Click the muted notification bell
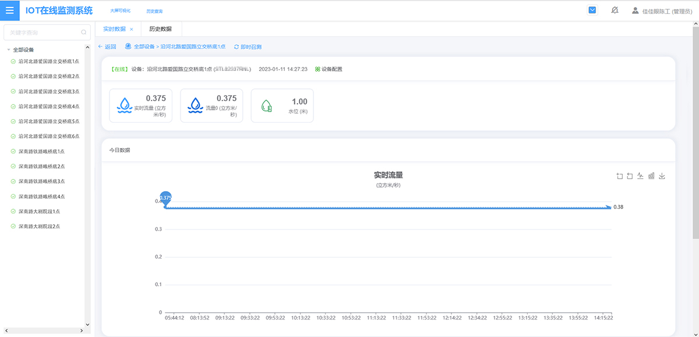Viewport: 699px width, 337px height. (615, 10)
